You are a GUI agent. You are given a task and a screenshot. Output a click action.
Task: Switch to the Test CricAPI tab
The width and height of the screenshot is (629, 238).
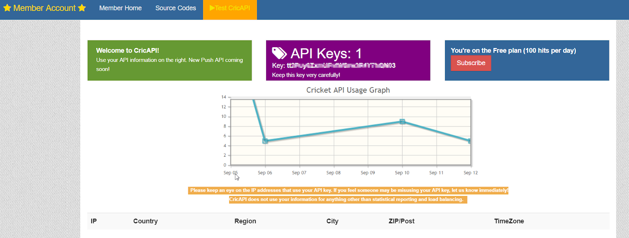coord(230,9)
